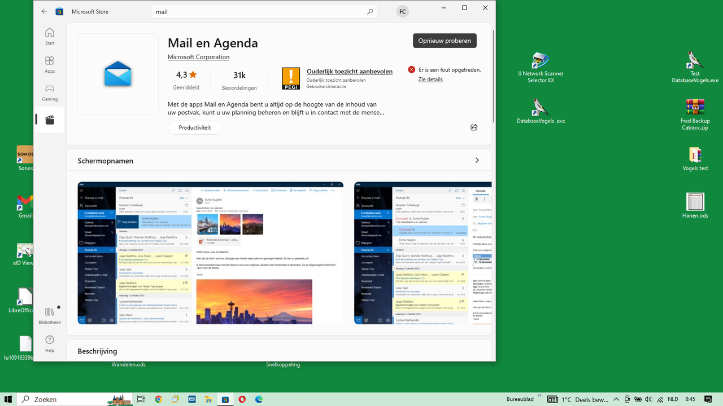
Task: Select DatabaseVogels .exe desktop icon
Action: pyautogui.click(x=541, y=111)
